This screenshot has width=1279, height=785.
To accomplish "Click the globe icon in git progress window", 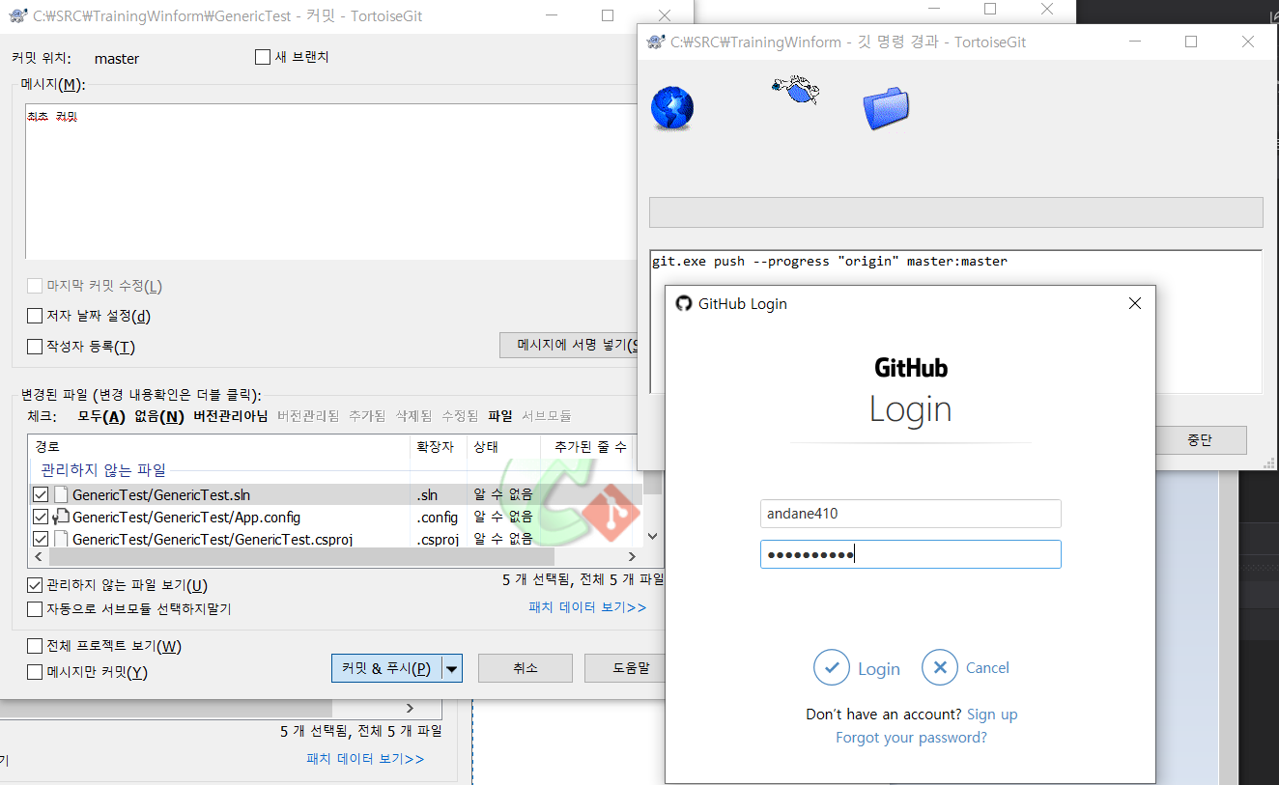I will coord(672,108).
